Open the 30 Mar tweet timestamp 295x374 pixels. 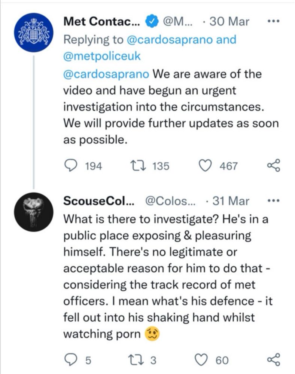pos(229,21)
